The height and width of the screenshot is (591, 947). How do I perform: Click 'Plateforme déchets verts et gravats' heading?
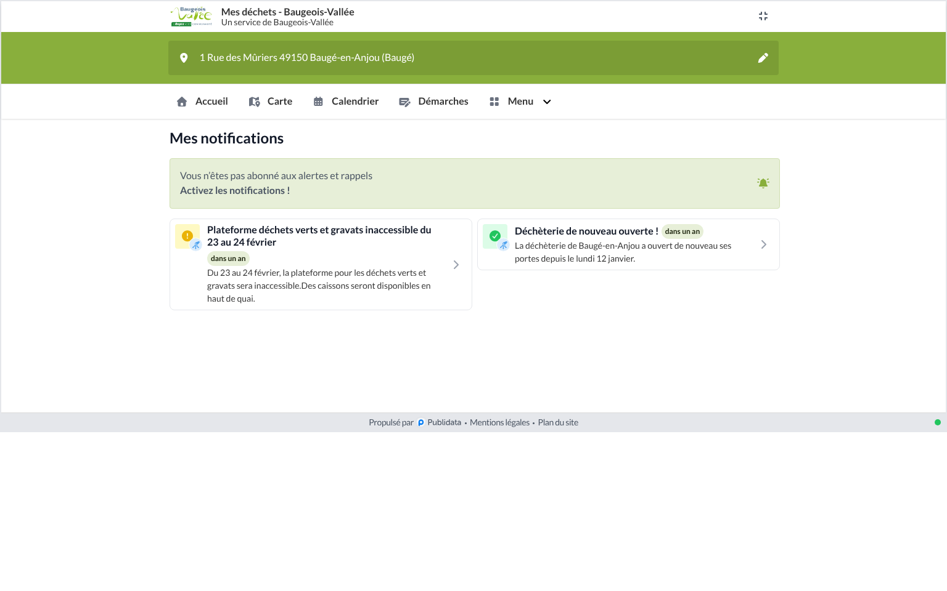tap(319, 236)
